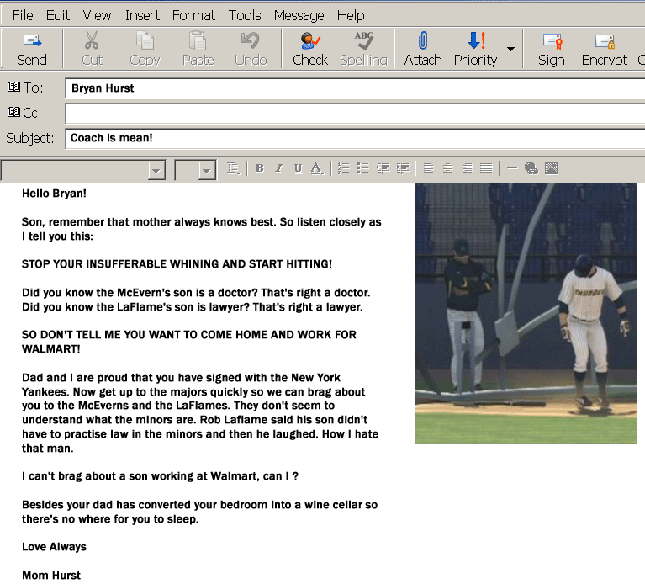
Task: Expand the Priority dropdown arrow
Action: [510, 49]
